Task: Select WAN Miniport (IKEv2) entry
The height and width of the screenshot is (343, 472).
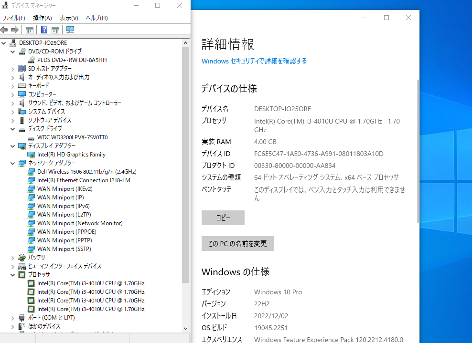Action: click(64, 189)
